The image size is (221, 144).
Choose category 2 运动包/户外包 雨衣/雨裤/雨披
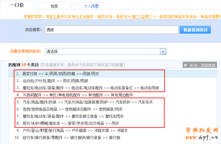pyautogui.click(x=55, y=81)
